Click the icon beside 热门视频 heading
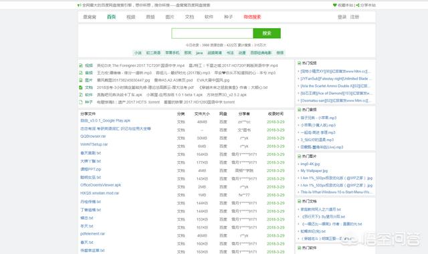Viewport: 428px width, 254px height. (299, 63)
